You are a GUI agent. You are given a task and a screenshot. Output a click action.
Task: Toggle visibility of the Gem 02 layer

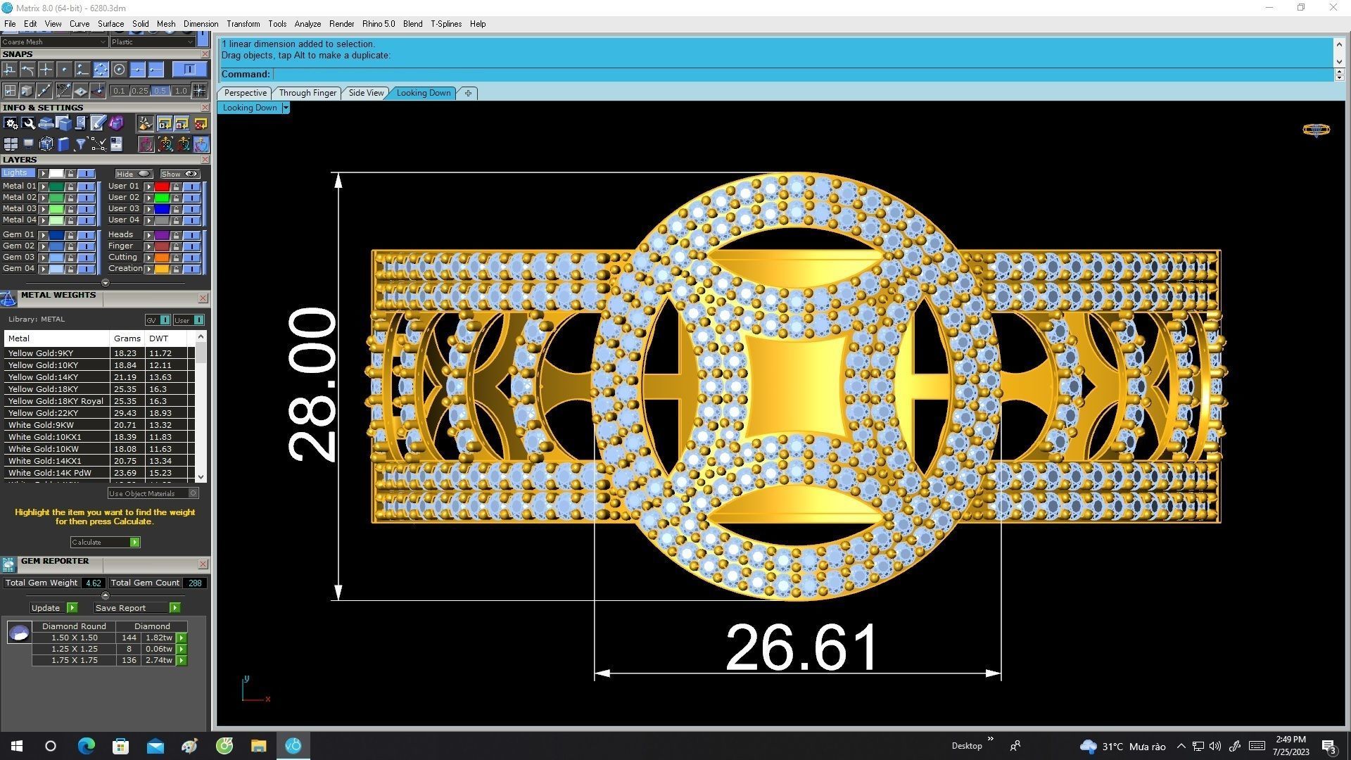coord(85,246)
